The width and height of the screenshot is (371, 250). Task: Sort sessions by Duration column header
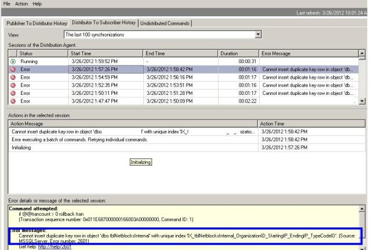[x=238, y=53]
